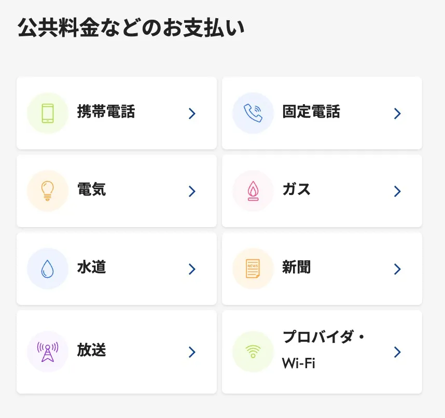
Task: Click the orange light bulb electricity icon
Action: [48, 191]
